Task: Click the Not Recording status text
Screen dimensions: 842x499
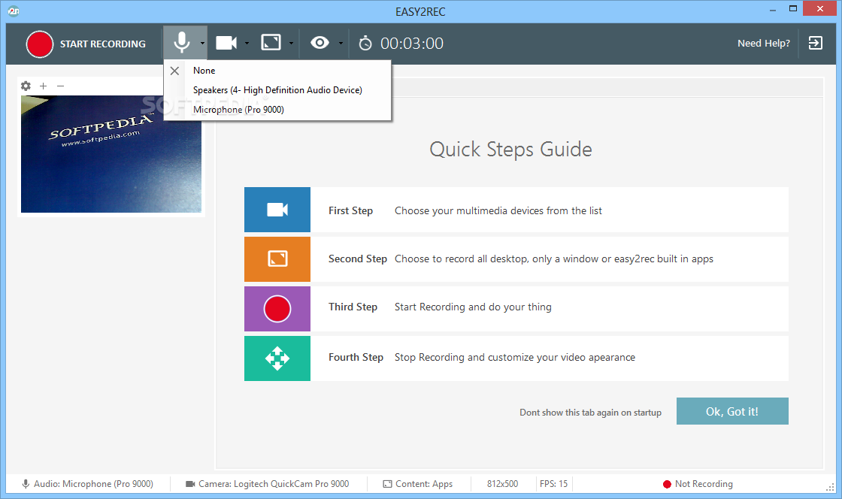Action: [x=704, y=484]
